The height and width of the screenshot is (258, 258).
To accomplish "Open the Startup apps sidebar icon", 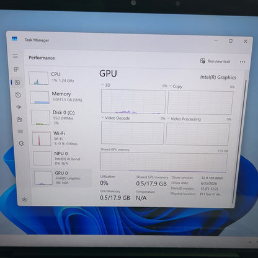I will [19, 107].
